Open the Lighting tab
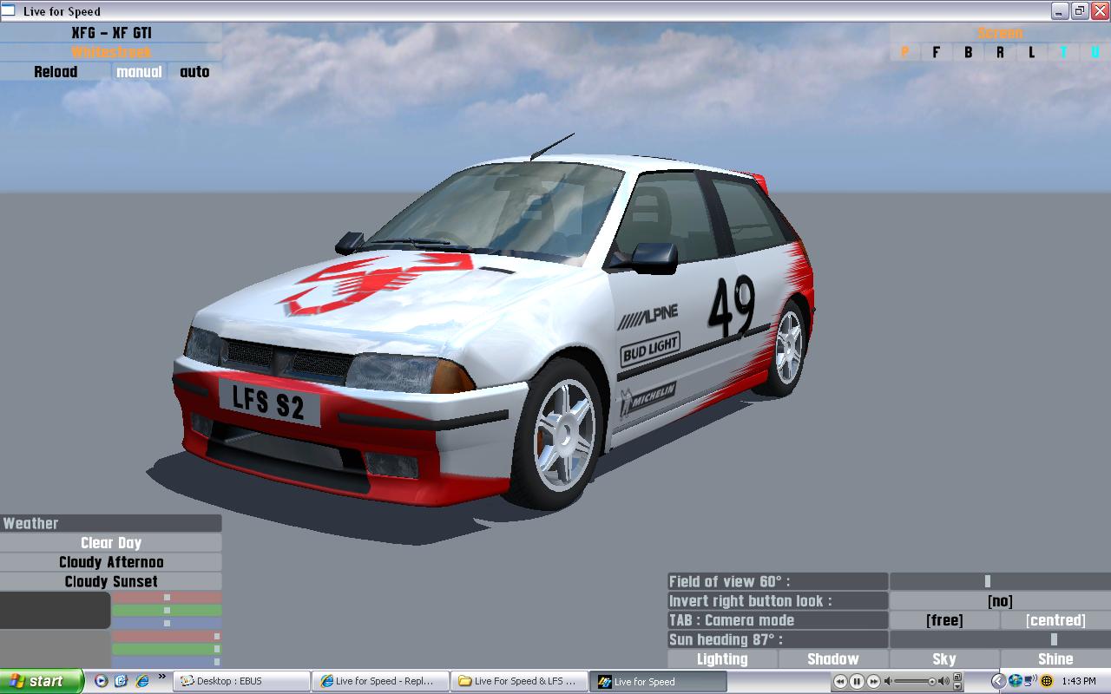 pos(722,659)
